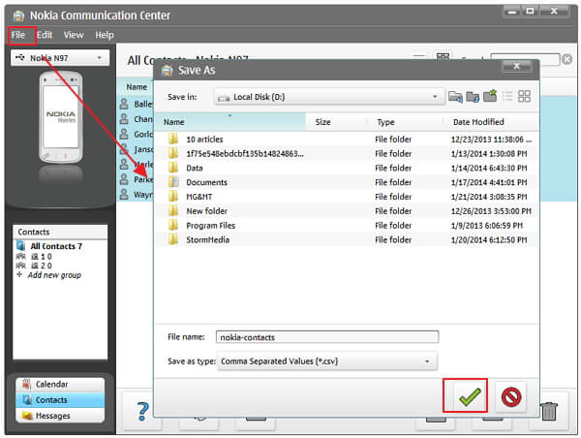The width and height of the screenshot is (581, 438).
Task: Select the contact row starting with 'Gord'
Action: click(136, 134)
